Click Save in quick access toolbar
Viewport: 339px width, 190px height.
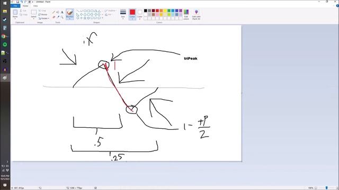(x=17, y=2)
